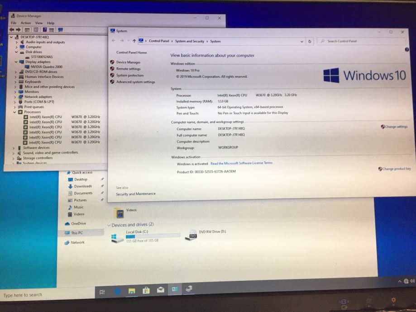The width and height of the screenshot is (416, 312).
Task: Open Music under Quick access
Action: [x=76, y=207]
